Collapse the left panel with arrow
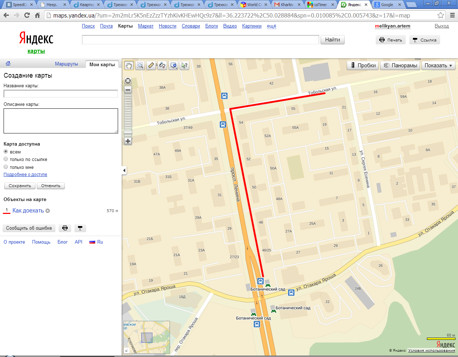This screenshot has width=458, height=357. click(x=124, y=170)
